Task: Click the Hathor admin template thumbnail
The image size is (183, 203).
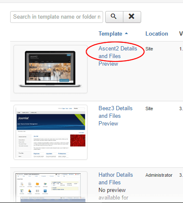Action: tap(50, 187)
